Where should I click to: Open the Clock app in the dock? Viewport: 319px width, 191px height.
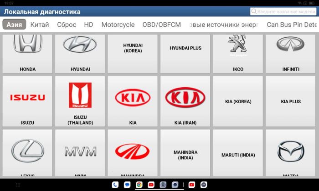tap(204, 185)
